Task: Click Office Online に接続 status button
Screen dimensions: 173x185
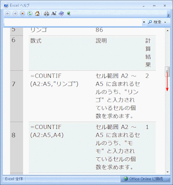Action: [143, 179]
